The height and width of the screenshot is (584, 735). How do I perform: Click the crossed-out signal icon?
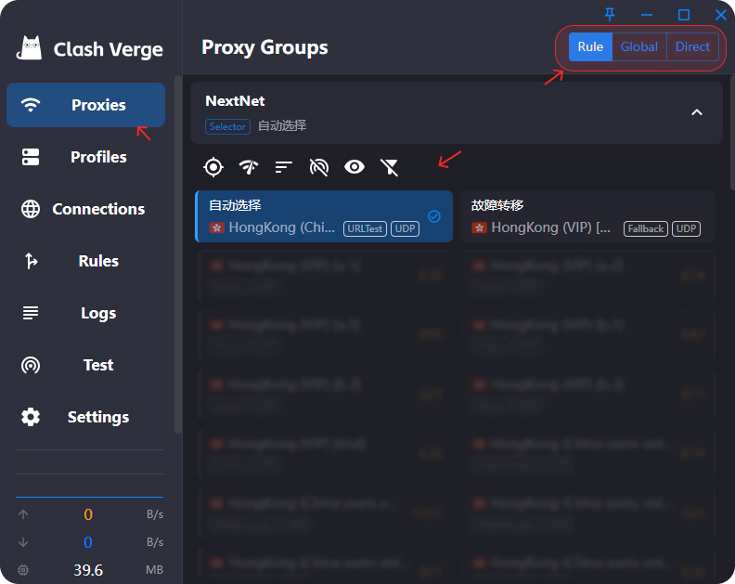319,167
